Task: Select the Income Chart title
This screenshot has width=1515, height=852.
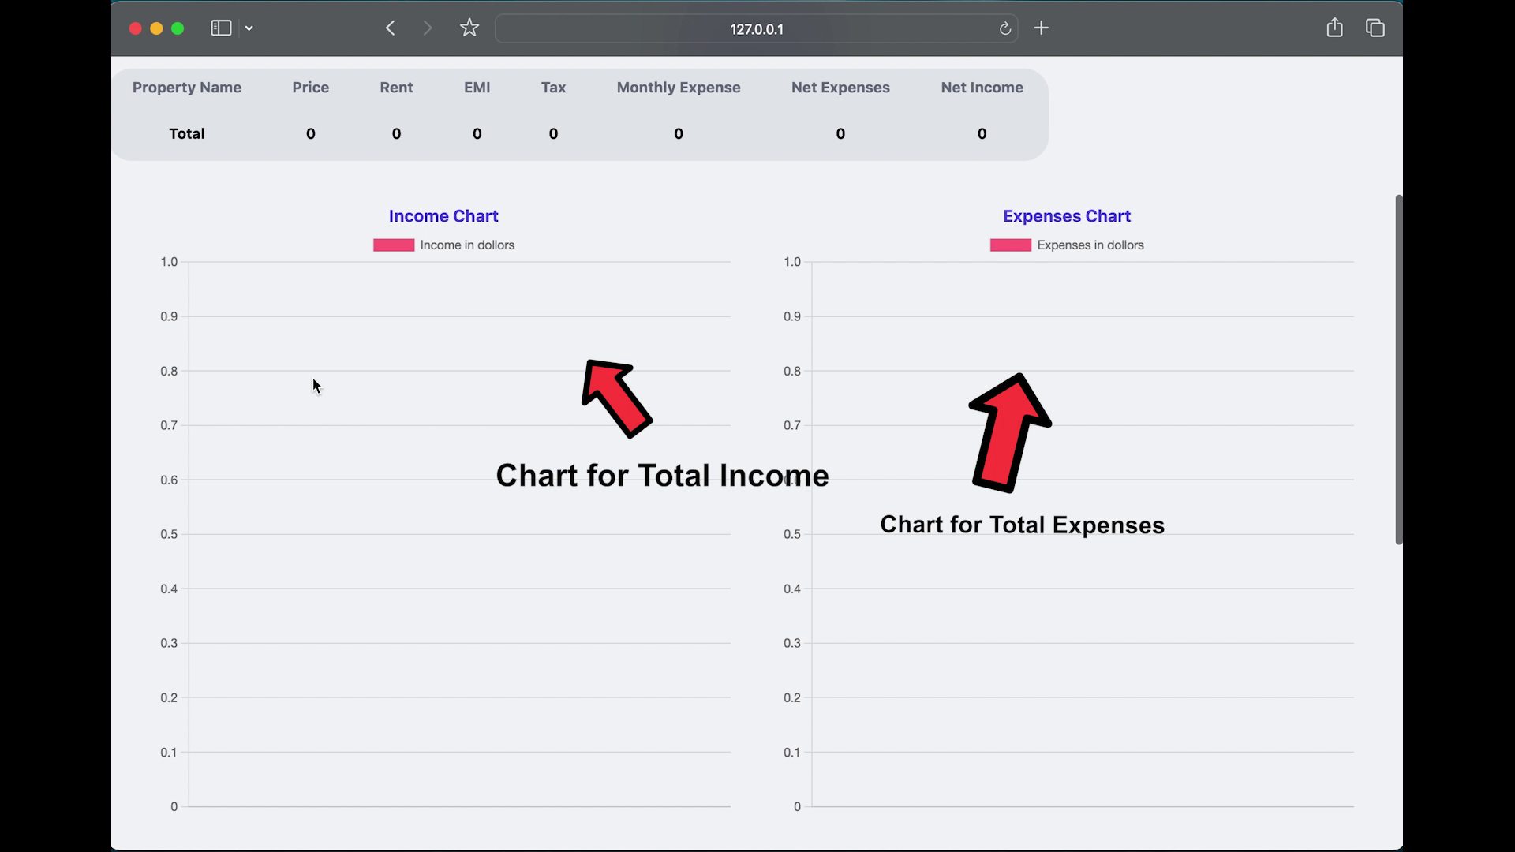Action: coord(443,215)
